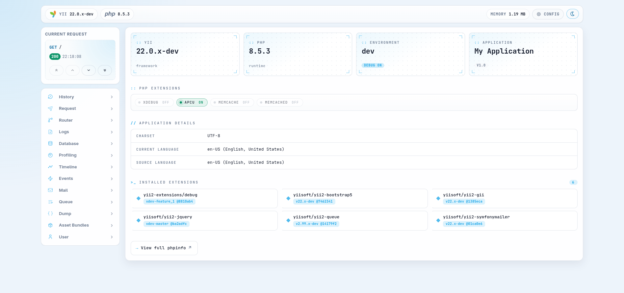Click the Logs document icon
This screenshot has width=624, height=293.
pyautogui.click(x=50, y=132)
